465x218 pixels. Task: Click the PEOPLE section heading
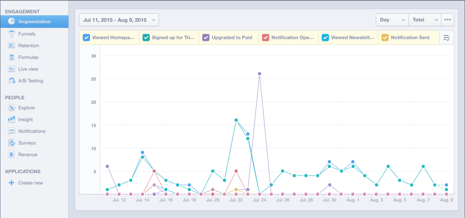(15, 98)
